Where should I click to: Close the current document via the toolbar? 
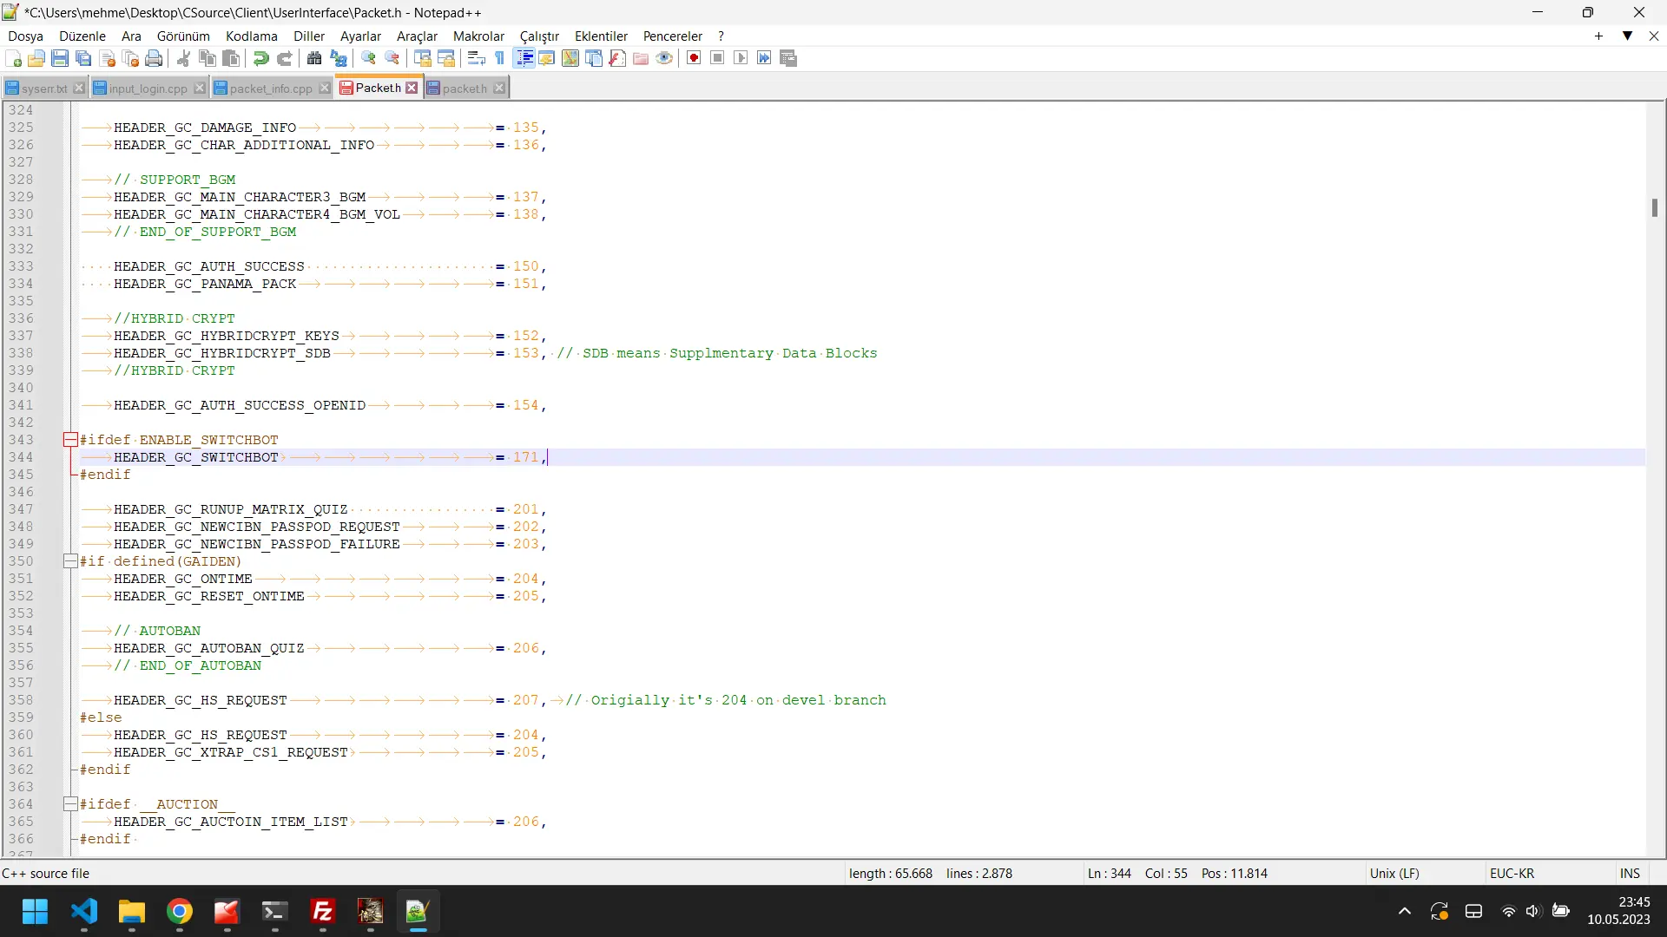pos(108,58)
